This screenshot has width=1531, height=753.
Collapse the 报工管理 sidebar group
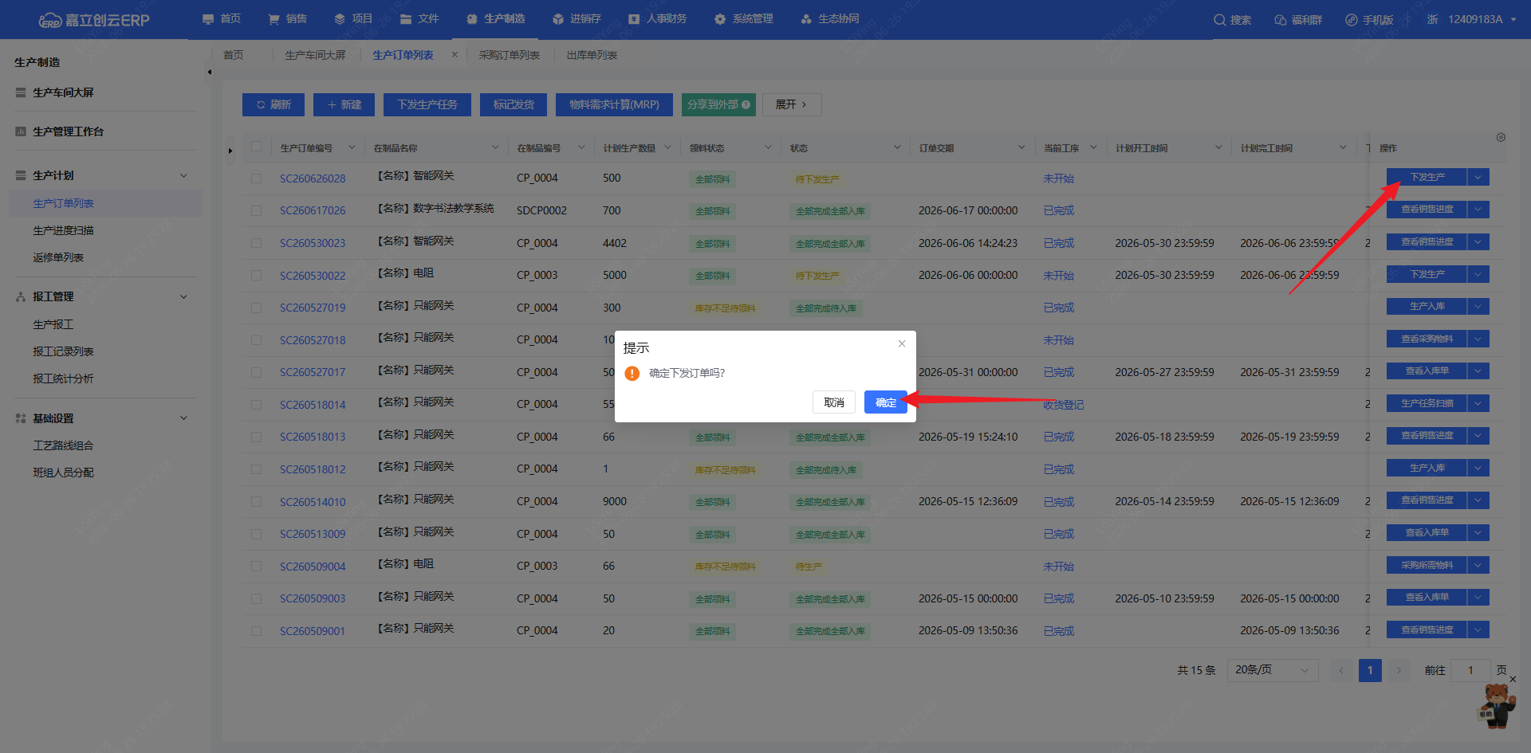click(183, 296)
